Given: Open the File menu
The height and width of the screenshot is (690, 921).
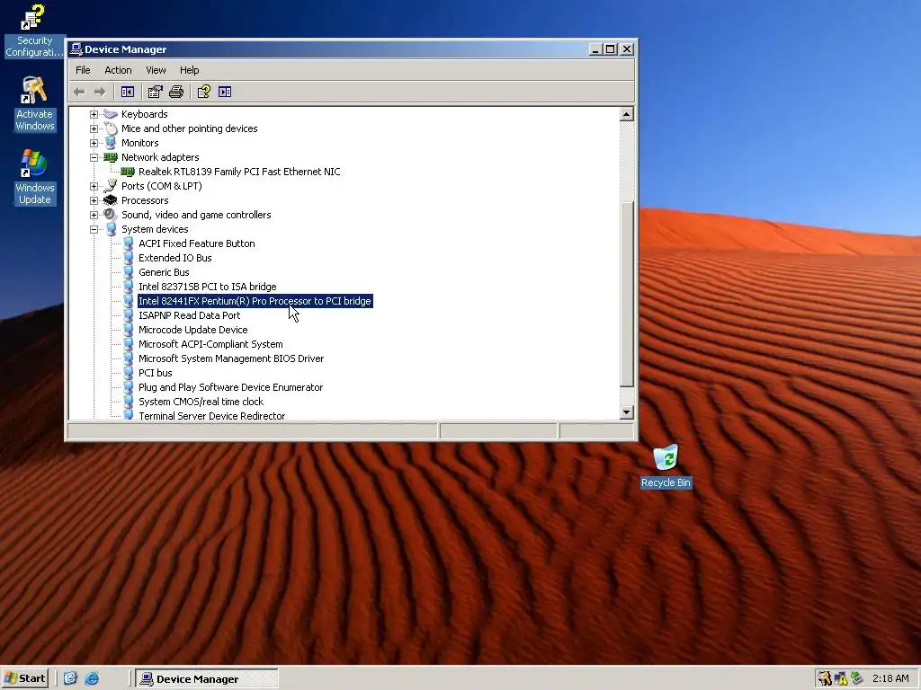Looking at the screenshot, I should (x=83, y=70).
